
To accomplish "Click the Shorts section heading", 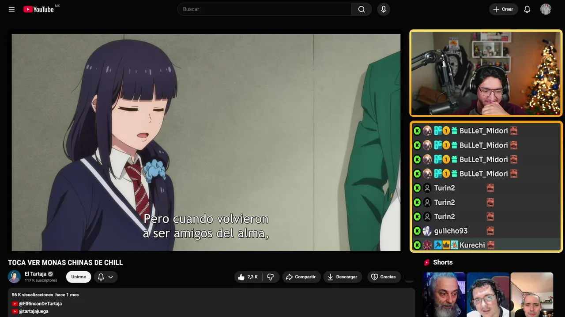I will [x=443, y=262].
